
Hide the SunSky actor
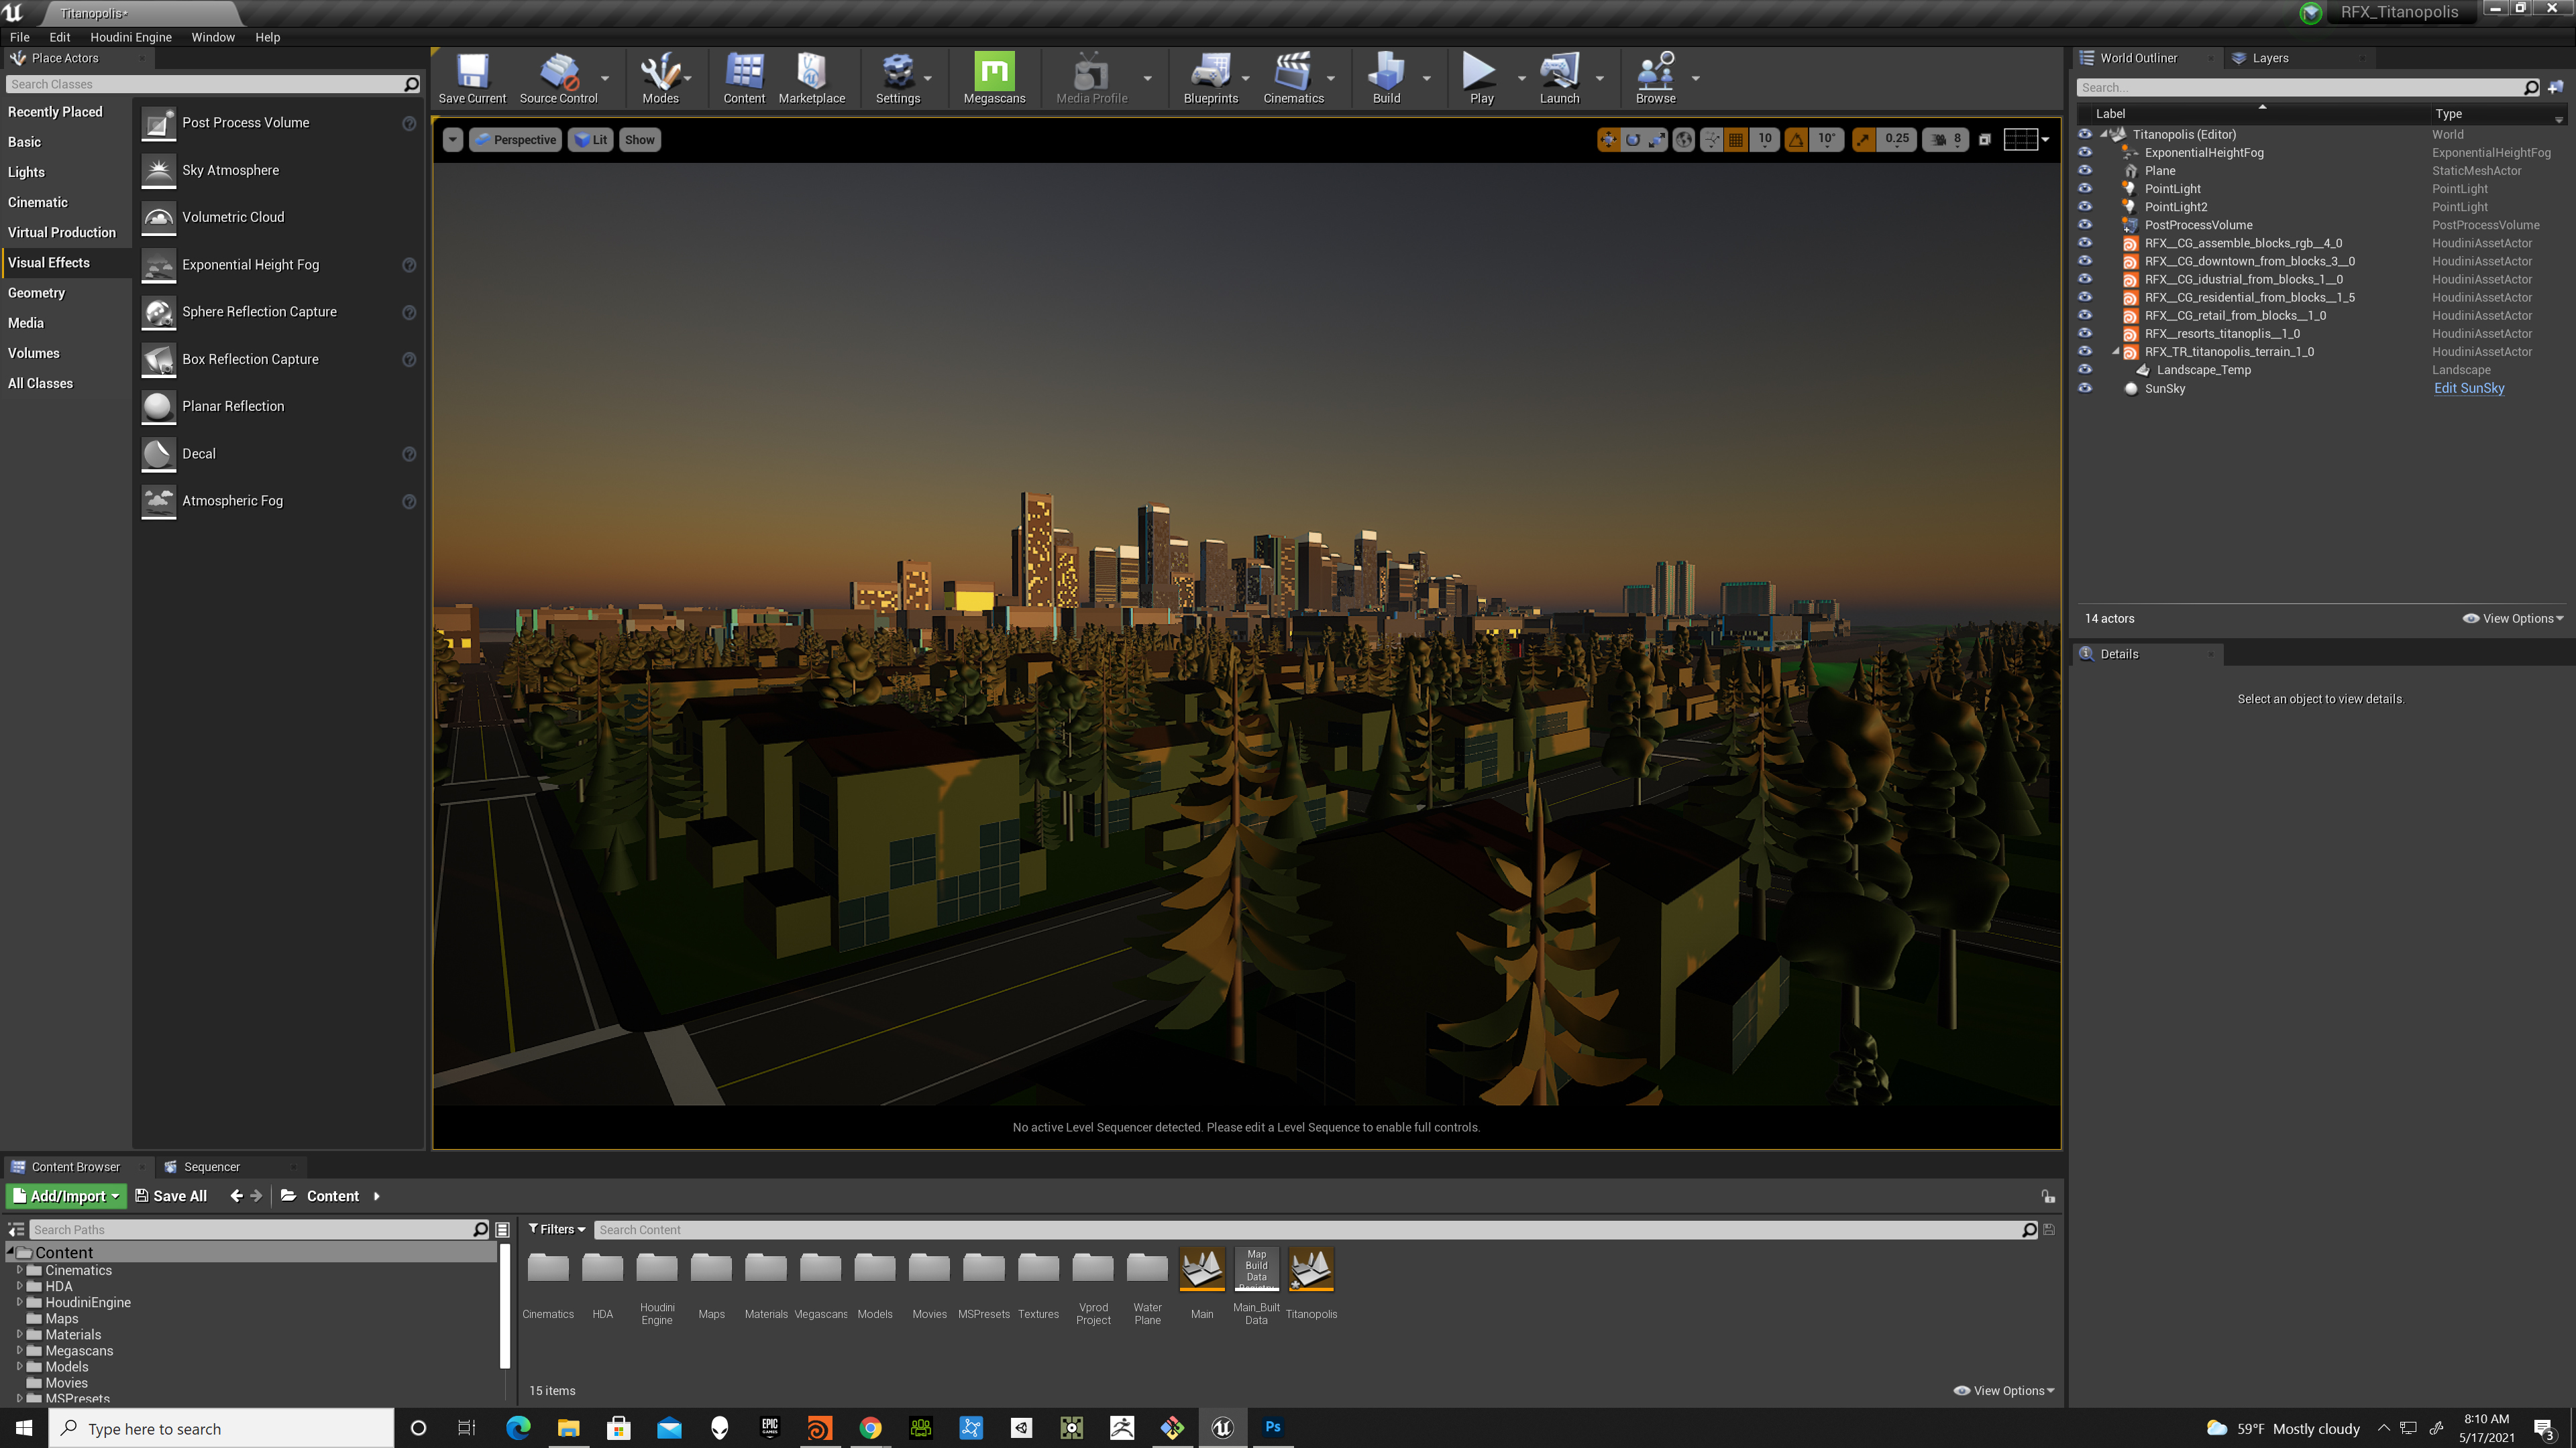(2085, 387)
